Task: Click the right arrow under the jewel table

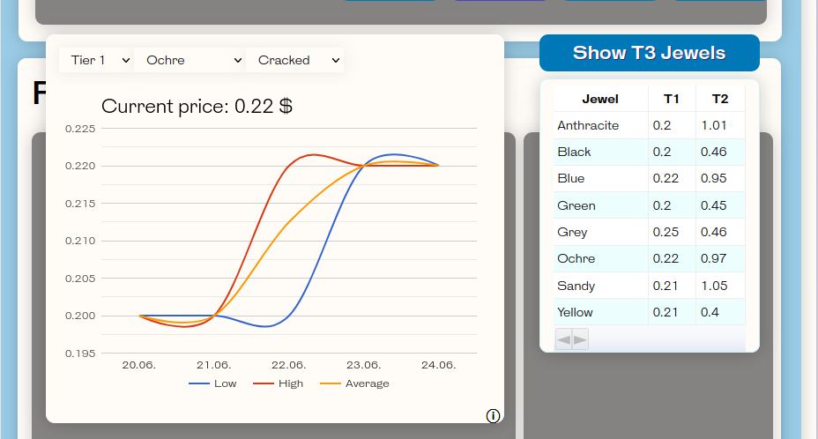Action: pyautogui.click(x=580, y=339)
